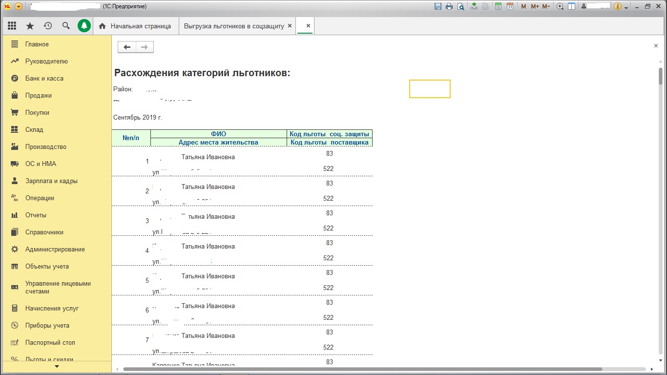Open the Главное section
The height and width of the screenshot is (375, 667).
[x=56, y=44]
